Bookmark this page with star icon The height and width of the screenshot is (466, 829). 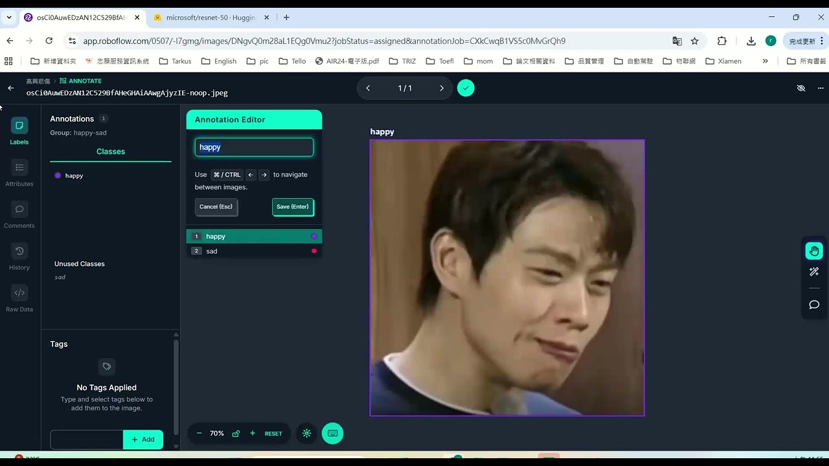click(695, 41)
